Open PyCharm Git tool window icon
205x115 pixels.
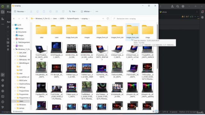[3, 107]
